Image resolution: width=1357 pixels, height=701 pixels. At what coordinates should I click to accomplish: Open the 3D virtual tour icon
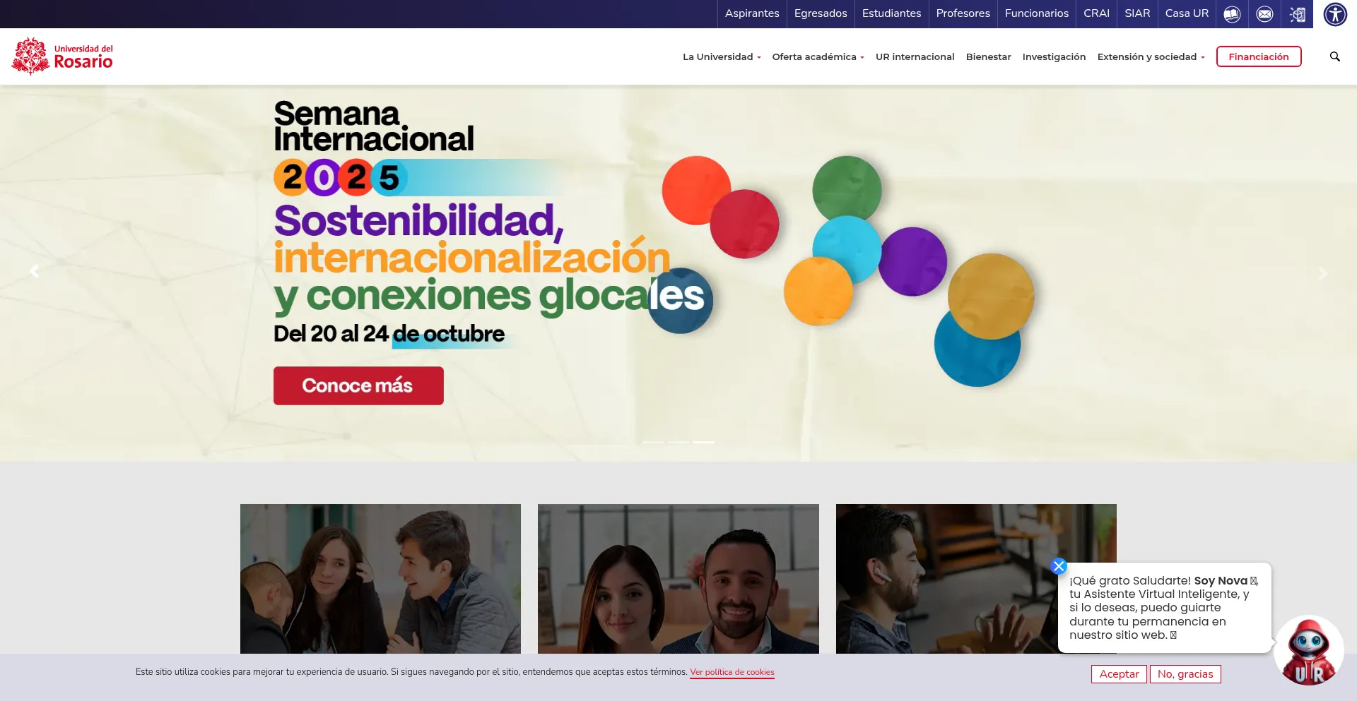[x=1297, y=14]
